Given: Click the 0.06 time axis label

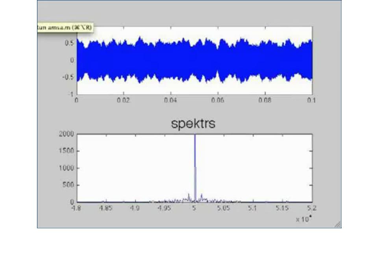Looking at the screenshot, I should click(218, 100).
